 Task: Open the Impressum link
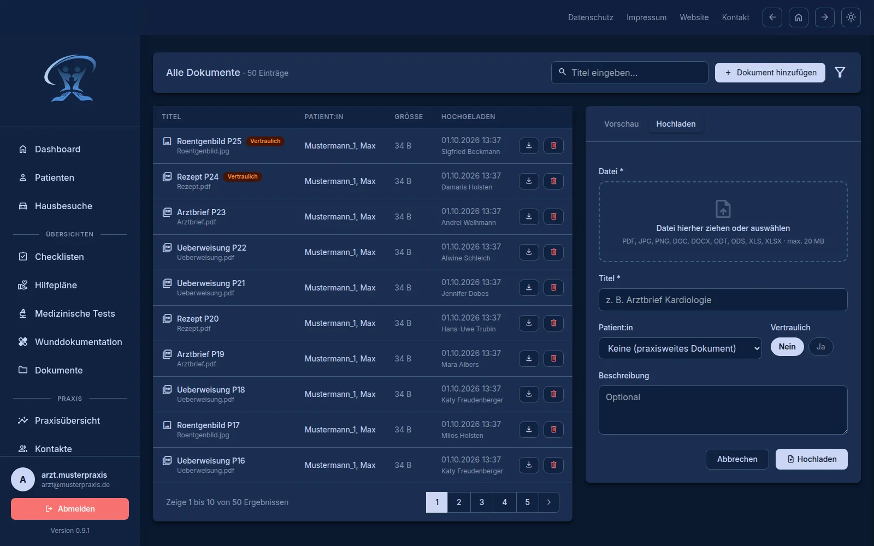click(646, 17)
